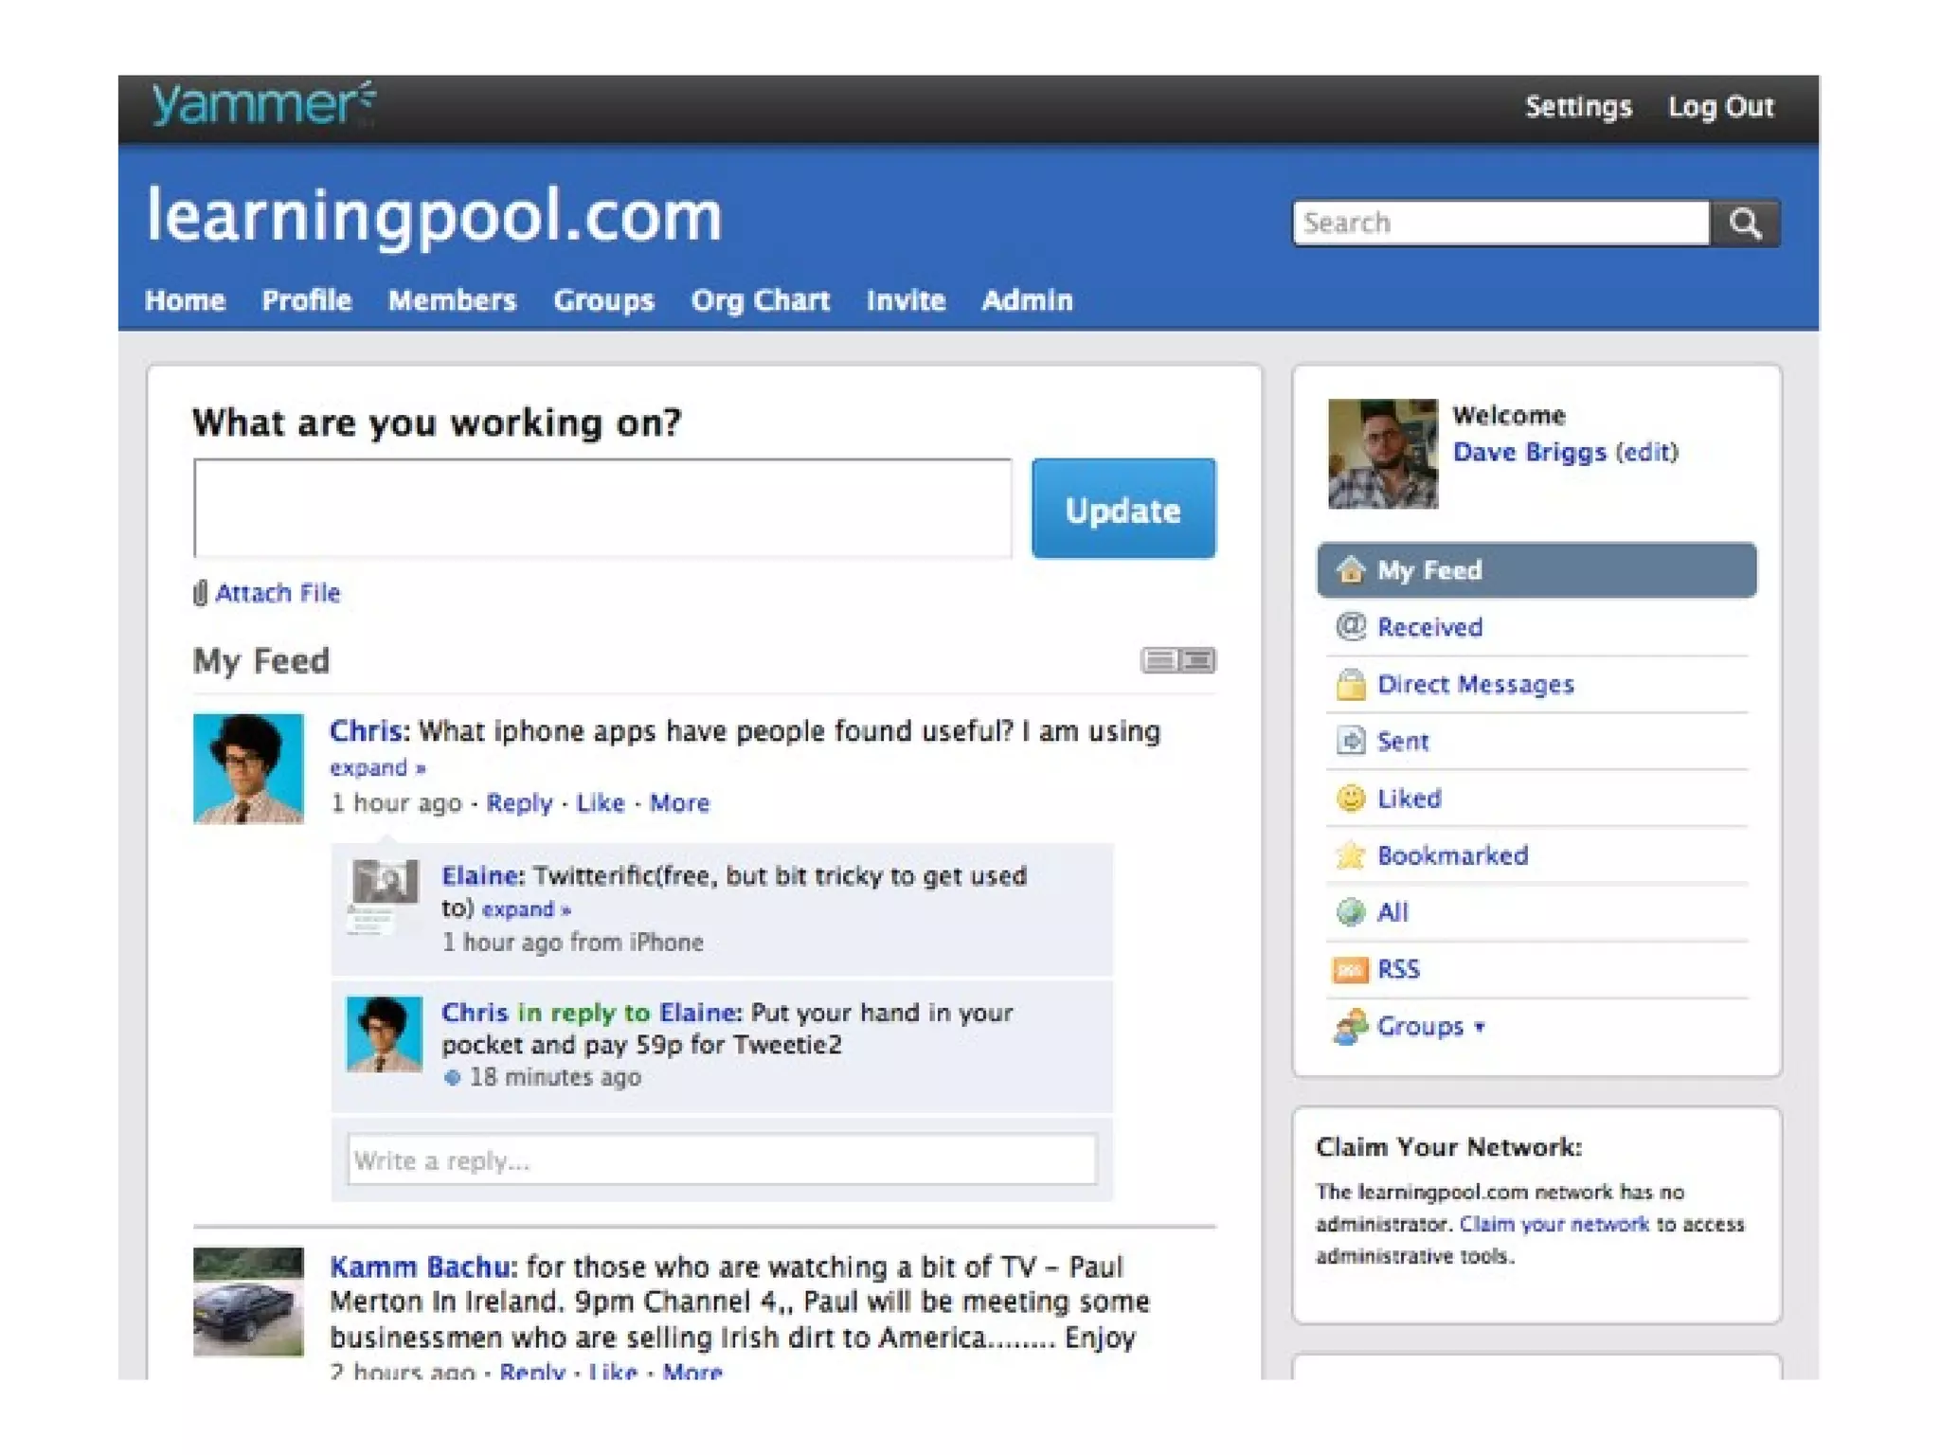
Task: Open the Org Chart tab
Action: coord(760,300)
